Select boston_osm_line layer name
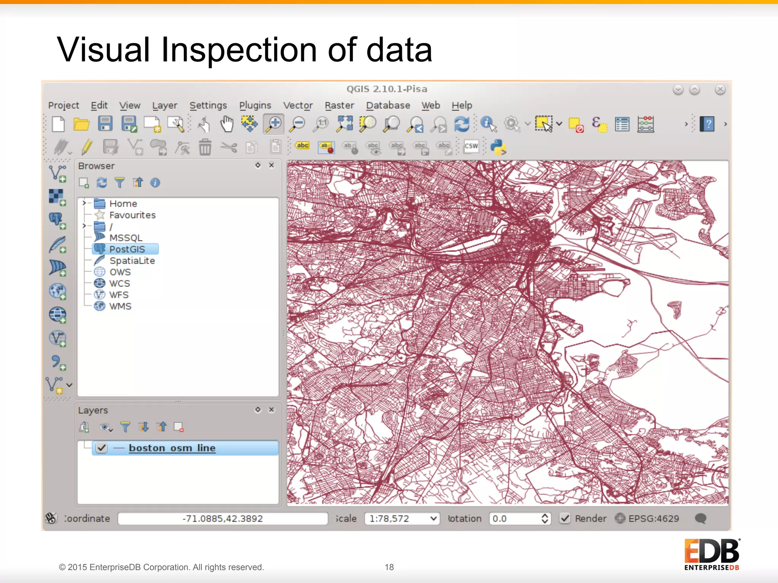 pos(172,448)
